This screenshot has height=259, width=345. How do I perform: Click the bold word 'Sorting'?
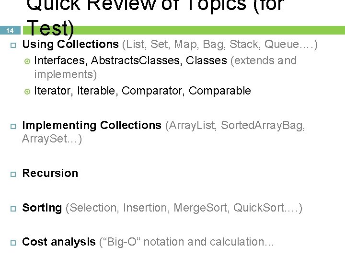42,208
